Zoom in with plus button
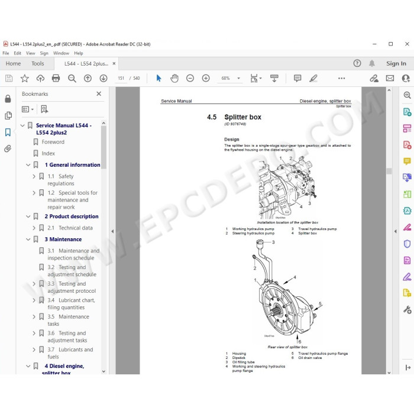This screenshot has width=414, height=414. point(206,78)
